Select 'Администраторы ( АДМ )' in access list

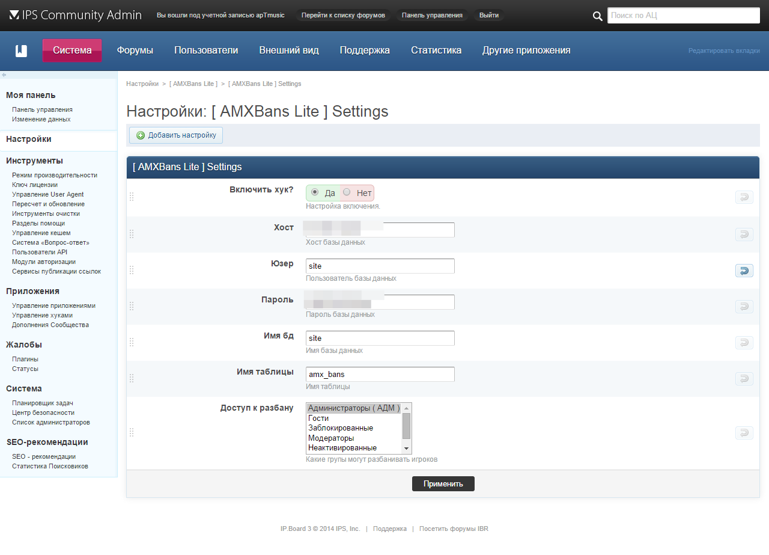[354, 408]
